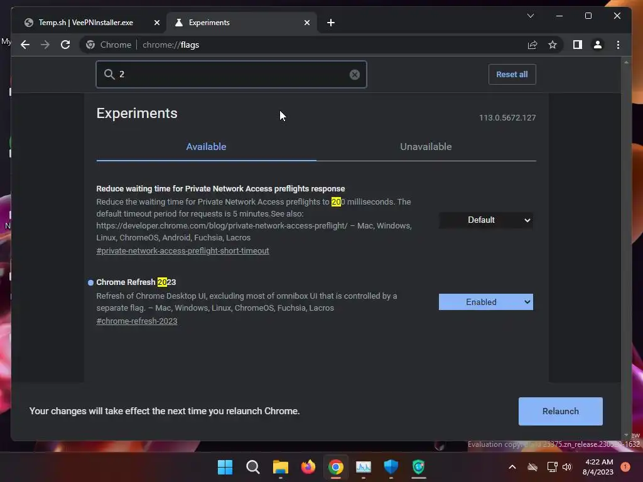Image resolution: width=643 pixels, height=482 pixels.
Task: Bookmark this tab with the star icon
Action: (x=553, y=45)
